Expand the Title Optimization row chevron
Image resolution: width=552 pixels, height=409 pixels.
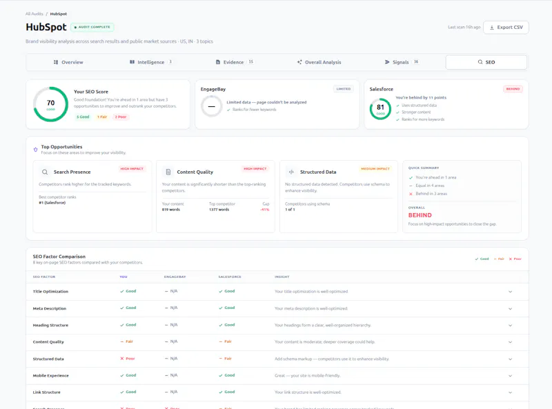click(510, 292)
